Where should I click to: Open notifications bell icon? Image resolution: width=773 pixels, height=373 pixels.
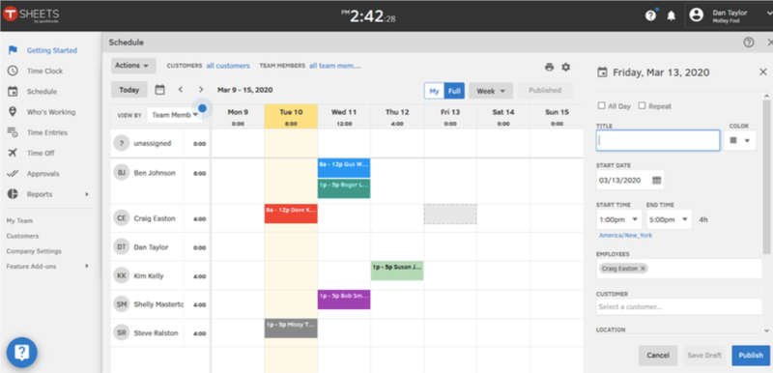671,15
